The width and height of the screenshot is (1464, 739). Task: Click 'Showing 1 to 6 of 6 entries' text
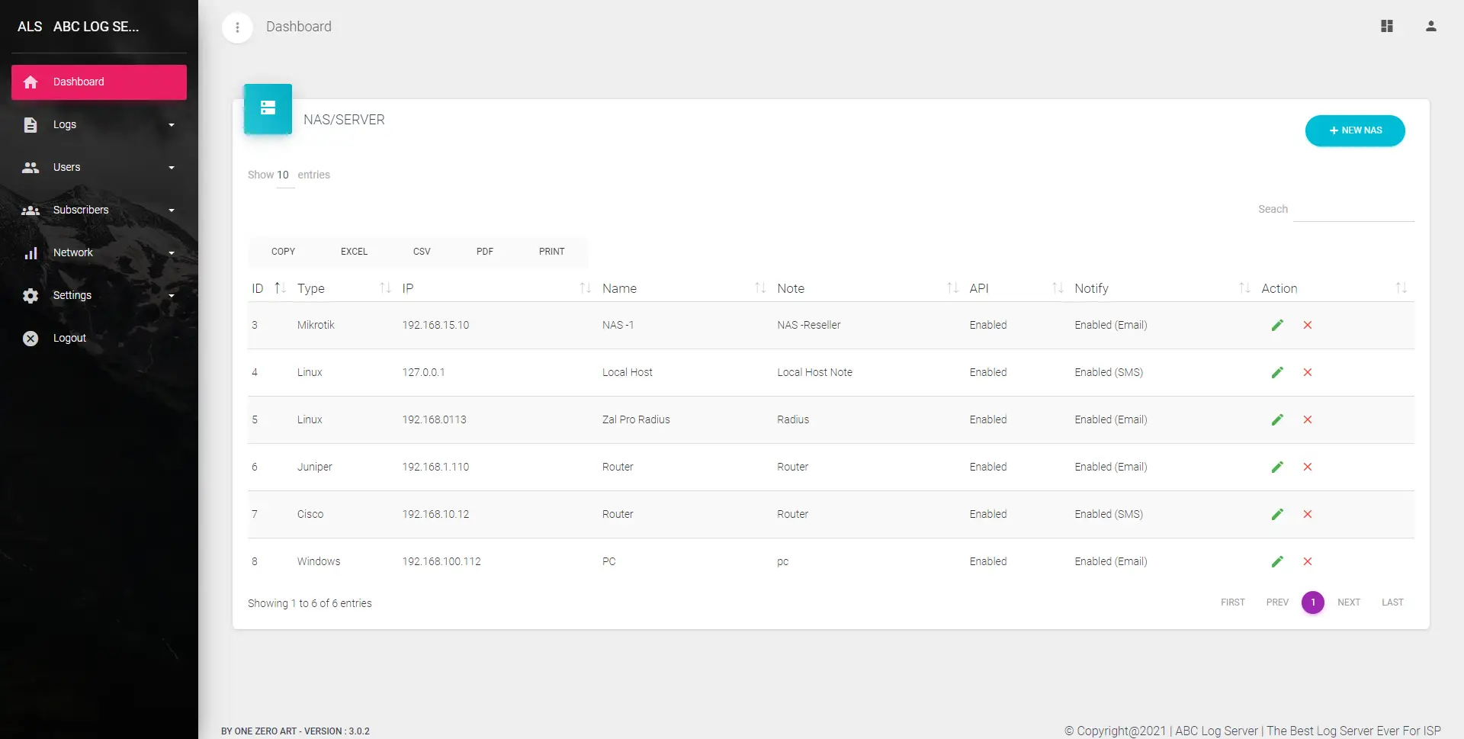pos(310,603)
